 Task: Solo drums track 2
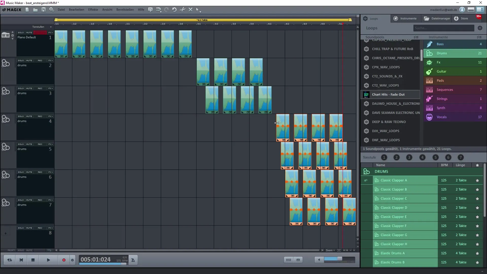click(x=21, y=61)
